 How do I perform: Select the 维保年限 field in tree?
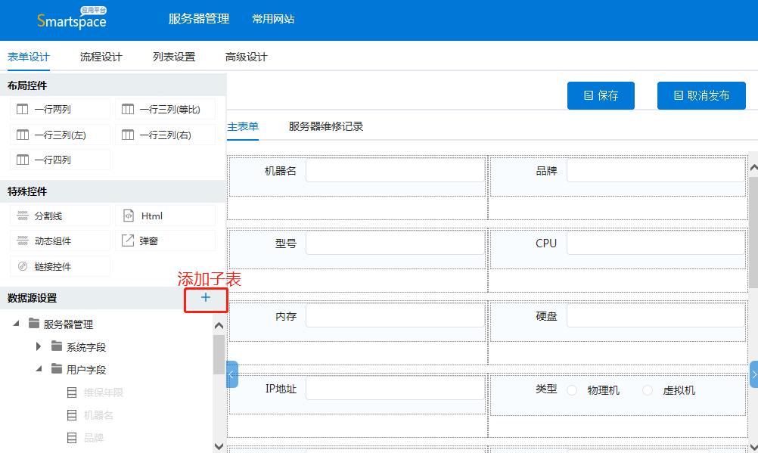(104, 392)
